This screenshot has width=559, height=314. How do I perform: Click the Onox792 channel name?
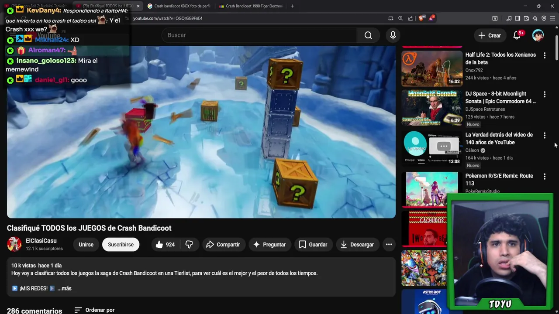pyautogui.click(x=474, y=70)
